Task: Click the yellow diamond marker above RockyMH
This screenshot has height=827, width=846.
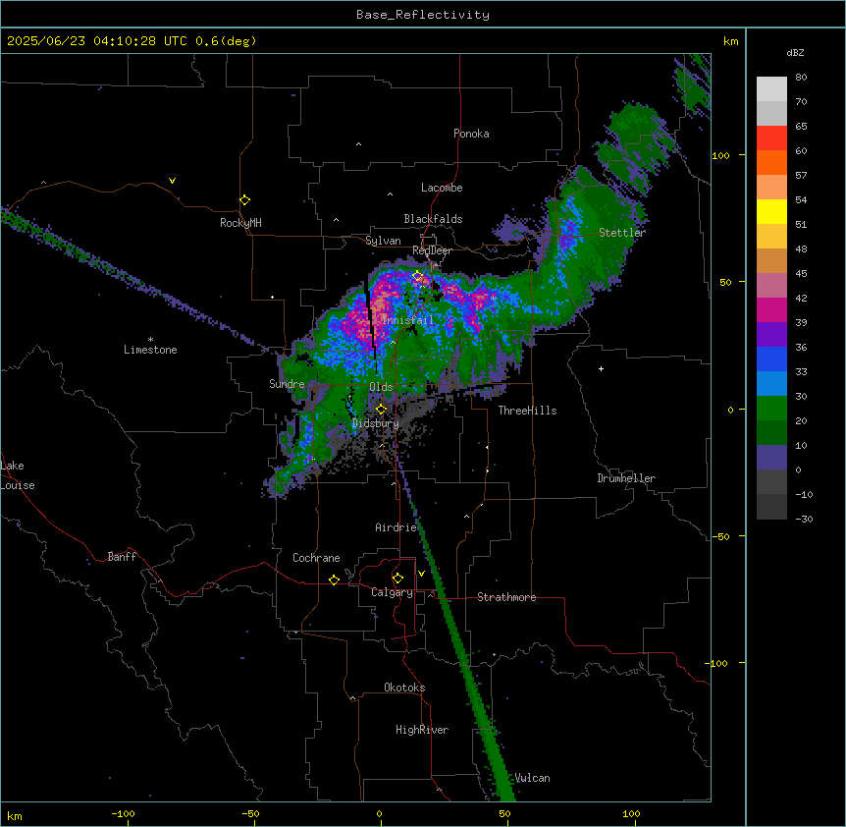Action: 244,199
